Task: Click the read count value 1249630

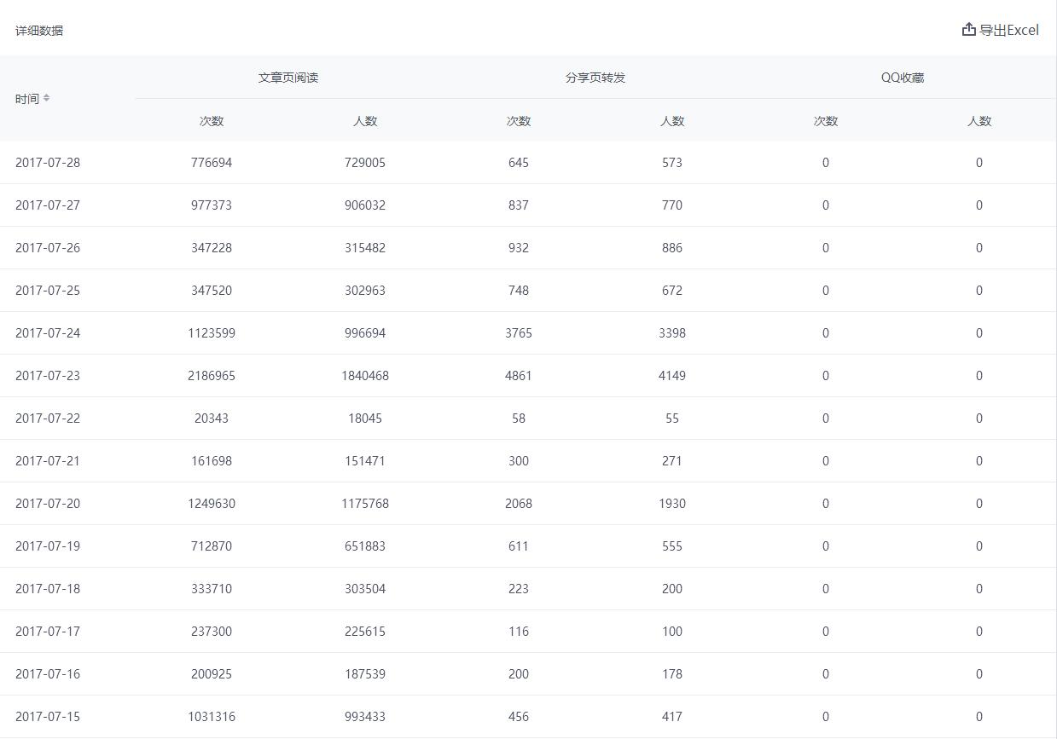Action: 212,504
